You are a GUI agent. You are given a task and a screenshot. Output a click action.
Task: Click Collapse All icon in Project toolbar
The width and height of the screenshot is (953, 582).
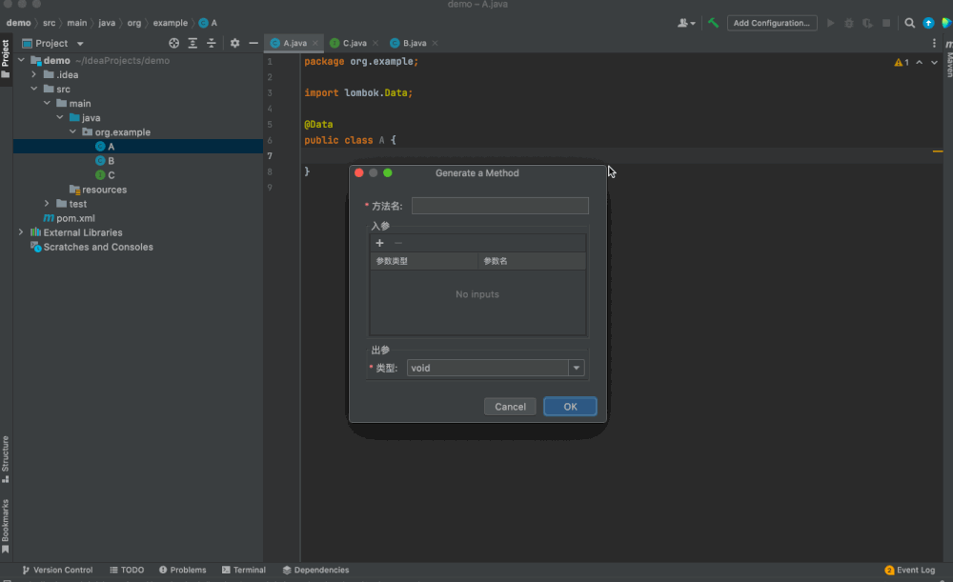click(211, 43)
